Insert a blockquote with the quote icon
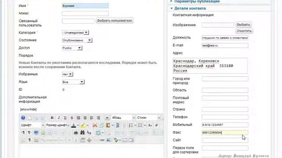This screenshot has width=282, height=158. point(107,118)
